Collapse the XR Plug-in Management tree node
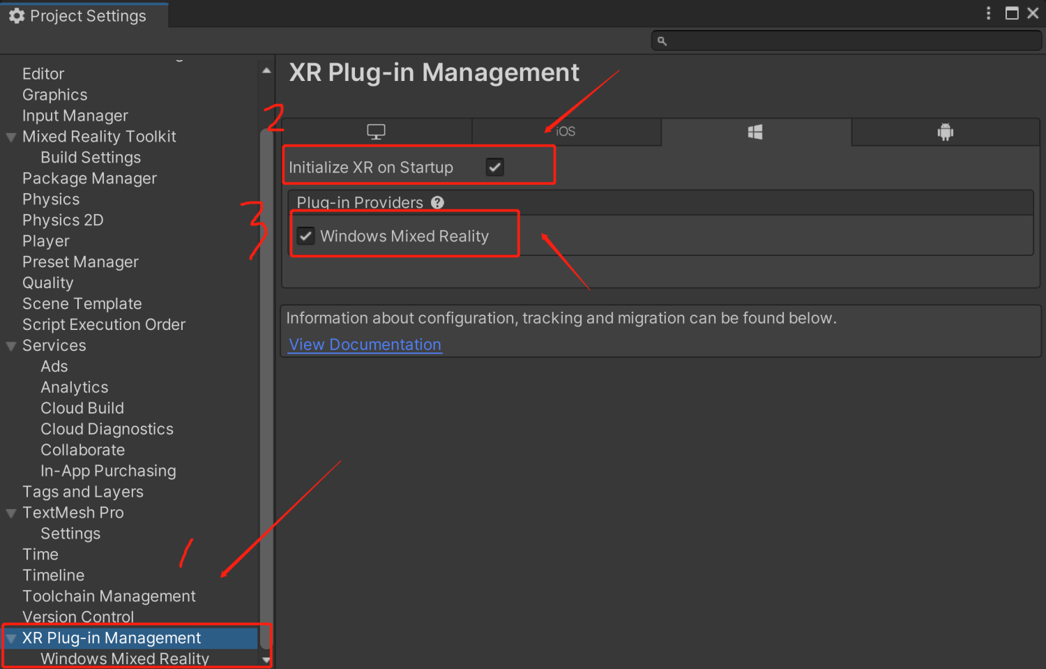 [x=11, y=639]
